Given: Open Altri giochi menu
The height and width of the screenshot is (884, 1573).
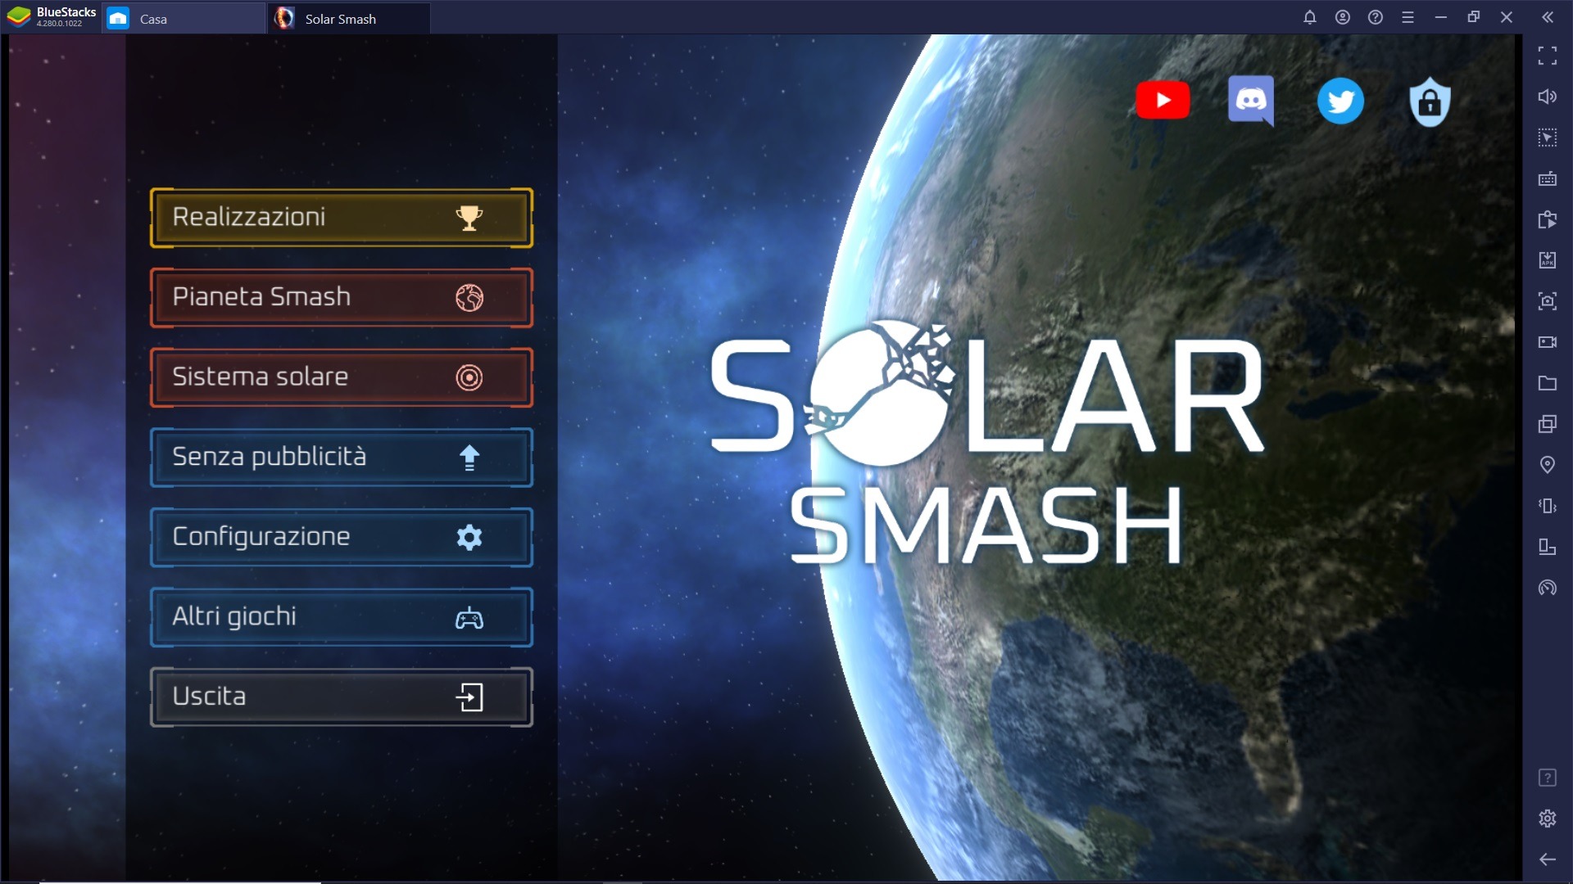Looking at the screenshot, I should click(342, 616).
